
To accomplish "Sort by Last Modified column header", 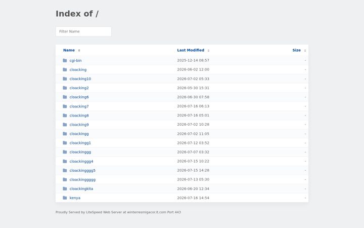I will [191, 50].
